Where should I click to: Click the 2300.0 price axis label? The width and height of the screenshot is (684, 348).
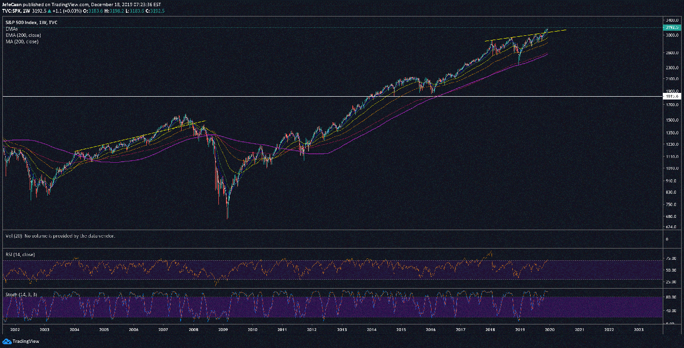[672, 68]
